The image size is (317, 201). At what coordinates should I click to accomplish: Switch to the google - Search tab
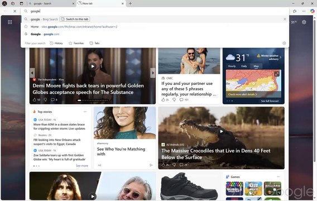pos(51,3)
